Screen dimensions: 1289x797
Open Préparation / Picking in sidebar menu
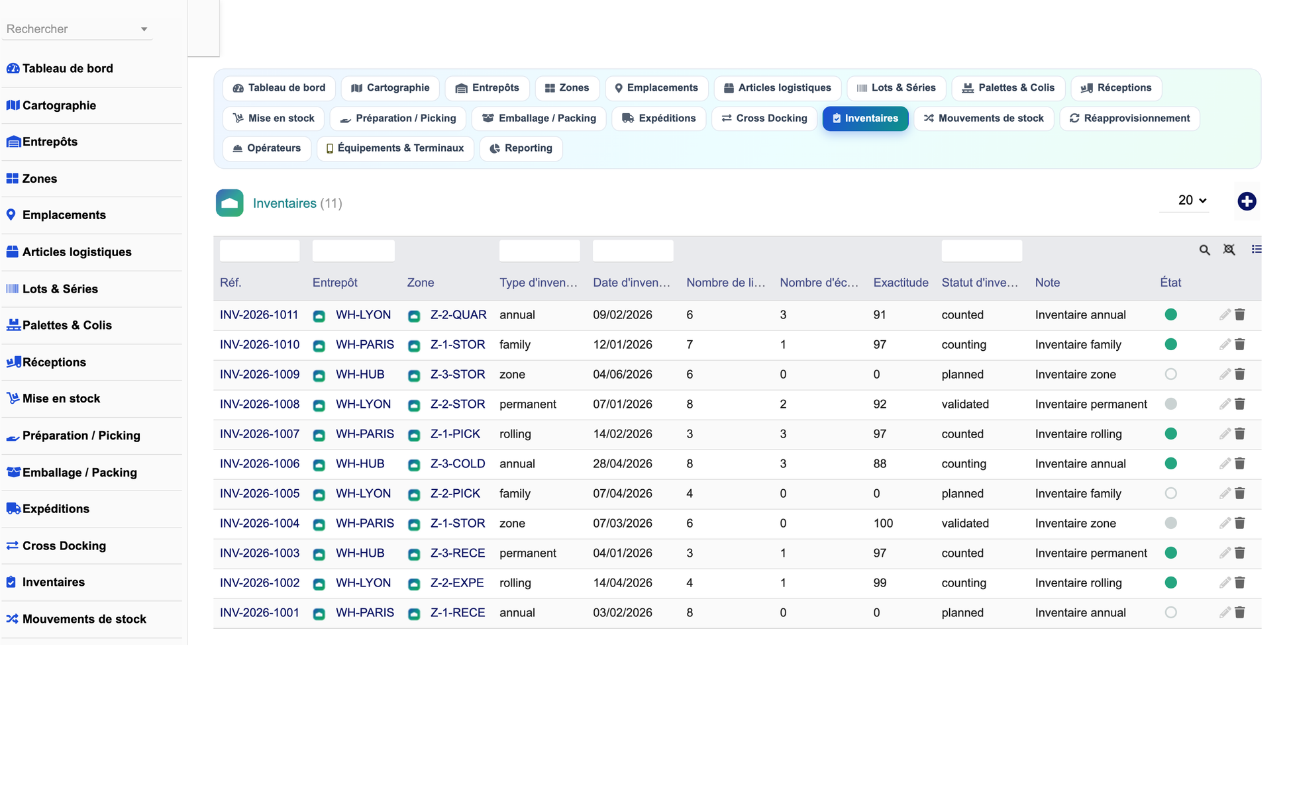81,436
